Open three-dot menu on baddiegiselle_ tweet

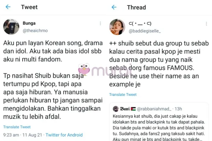[206, 24]
